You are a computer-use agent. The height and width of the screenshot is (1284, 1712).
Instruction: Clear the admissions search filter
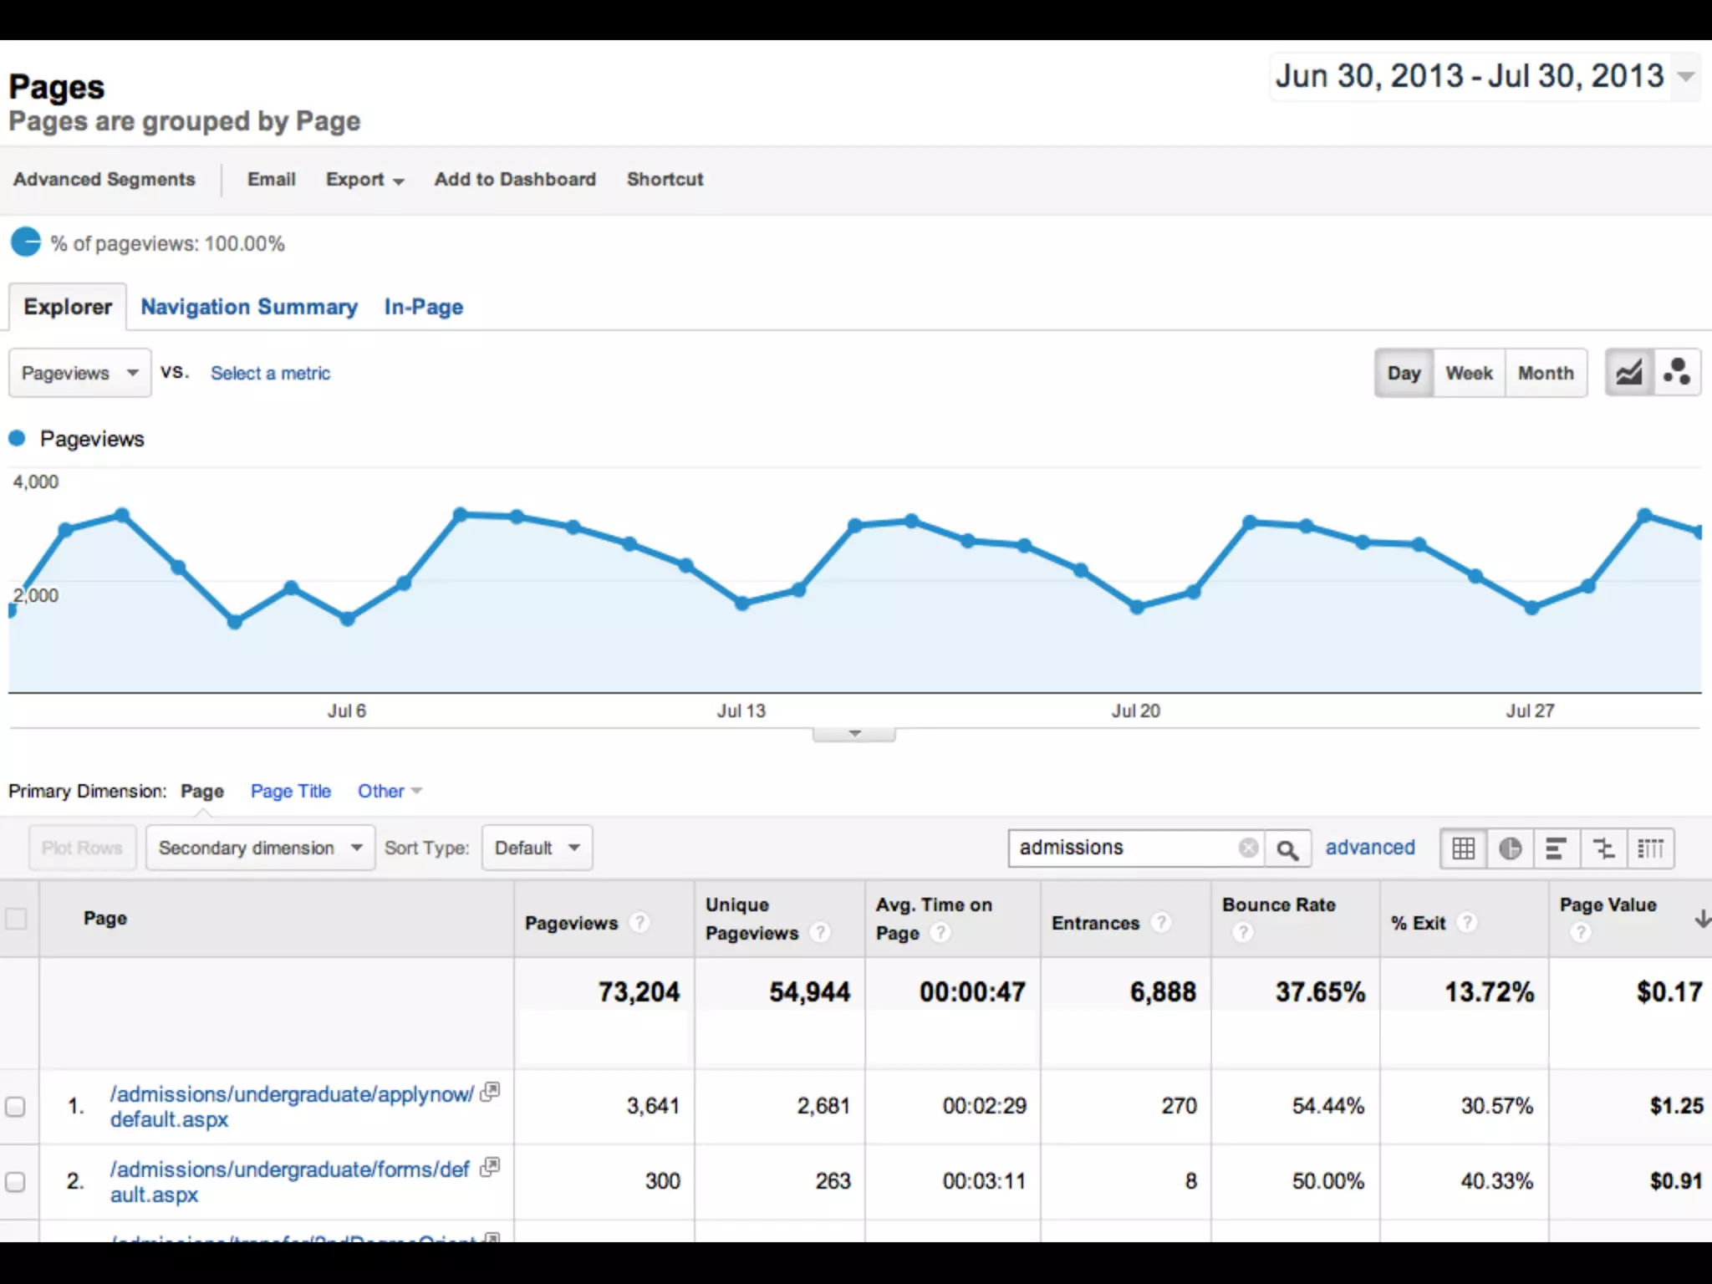pyautogui.click(x=1248, y=848)
